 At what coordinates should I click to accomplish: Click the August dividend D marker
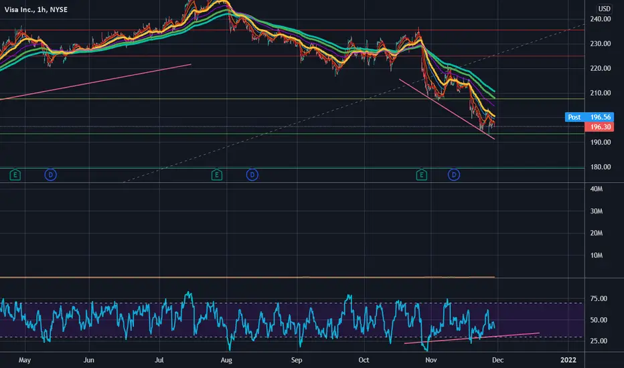252,175
